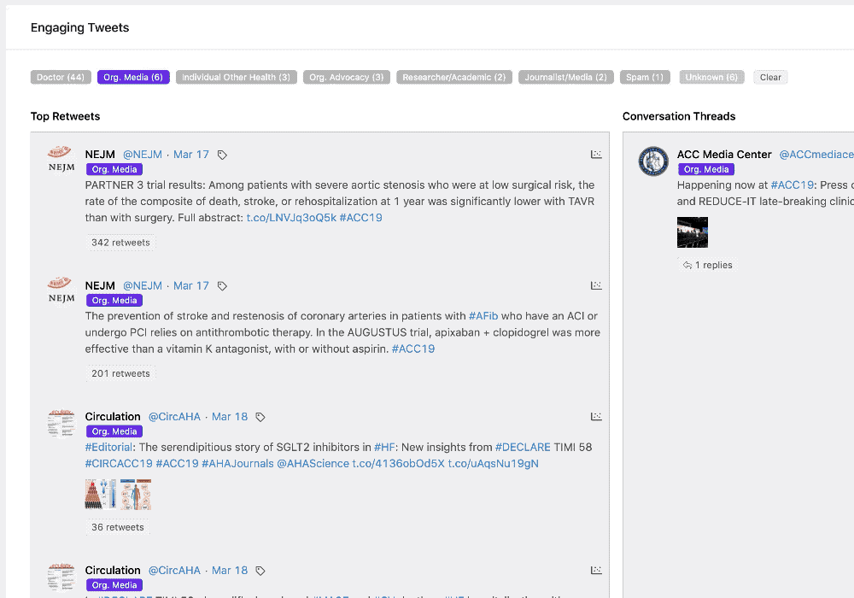Open t.co/uAqsNu19gN link
This screenshot has width=854, height=598.
[x=493, y=464]
